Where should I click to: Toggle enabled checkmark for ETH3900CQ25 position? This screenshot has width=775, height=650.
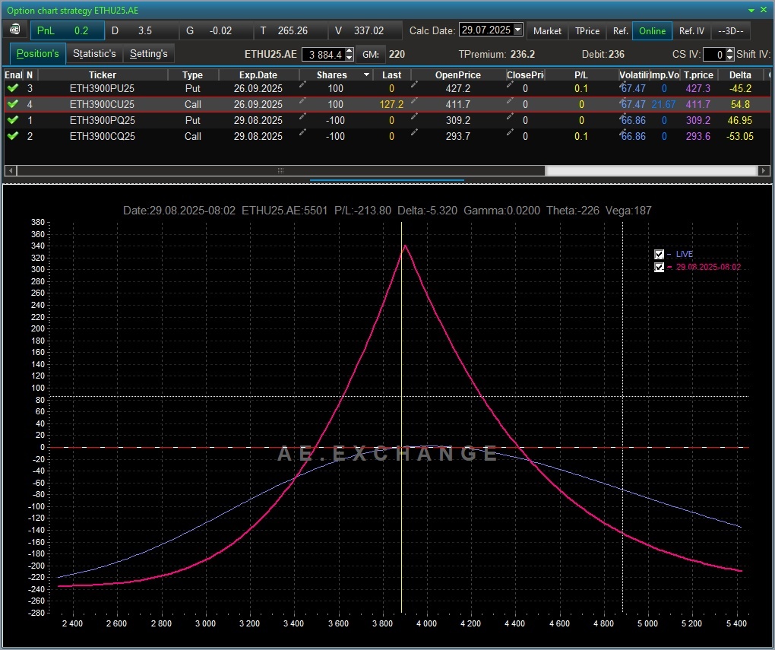point(13,135)
